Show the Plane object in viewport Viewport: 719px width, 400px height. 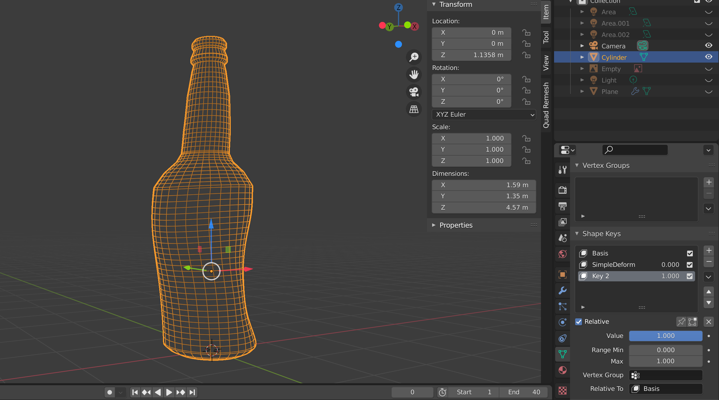709,92
